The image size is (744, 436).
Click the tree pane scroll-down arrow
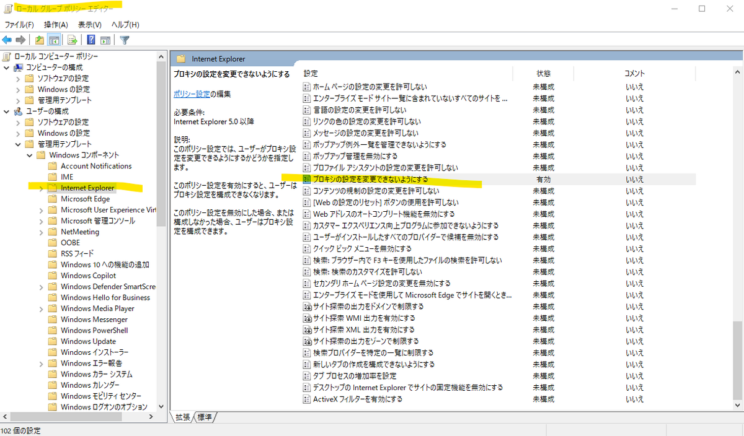[x=161, y=407]
